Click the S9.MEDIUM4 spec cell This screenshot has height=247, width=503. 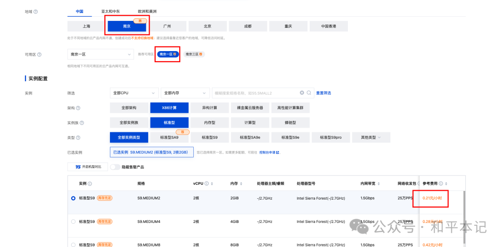coord(149,221)
